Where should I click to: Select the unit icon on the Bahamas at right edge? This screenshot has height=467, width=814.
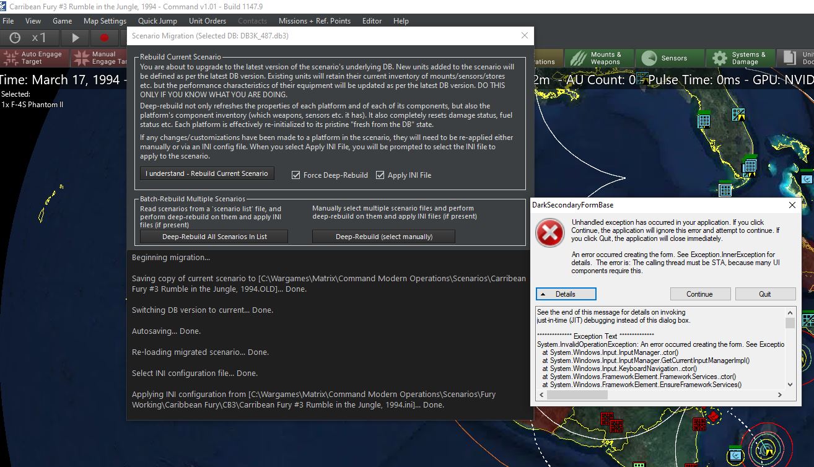pyautogui.click(x=807, y=177)
